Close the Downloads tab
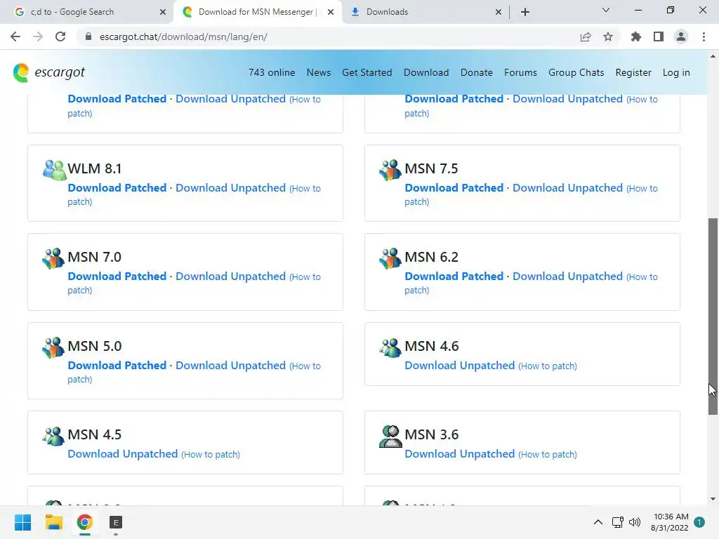The image size is (719, 539). point(499,12)
